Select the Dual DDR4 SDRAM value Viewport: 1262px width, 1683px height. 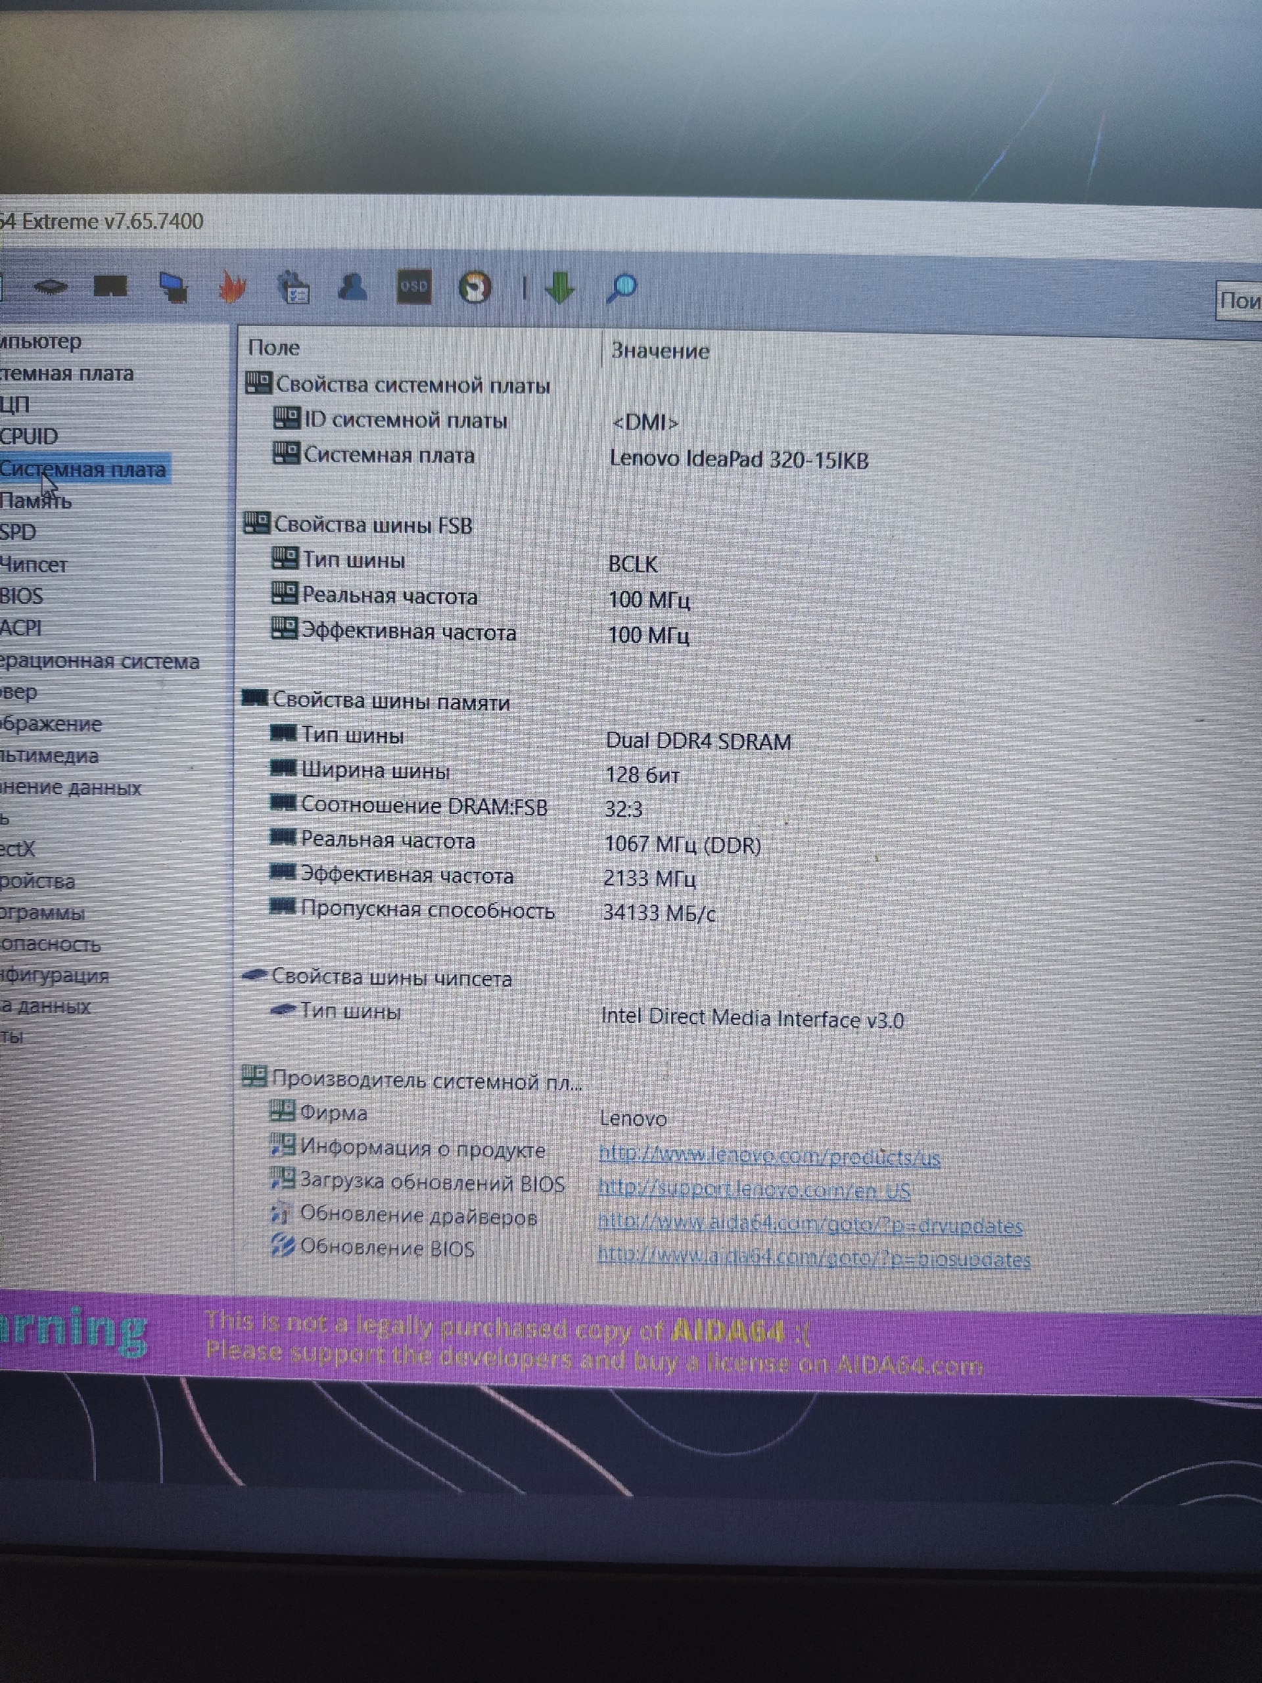(698, 741)
